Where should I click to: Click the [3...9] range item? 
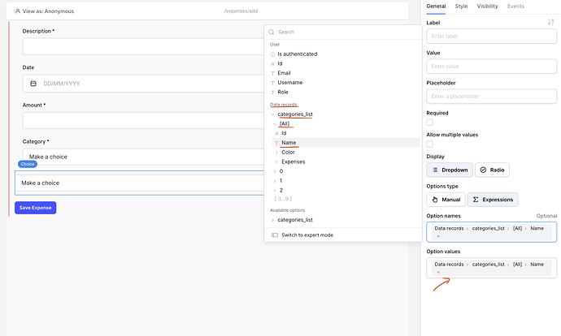(x=283, y=199)
